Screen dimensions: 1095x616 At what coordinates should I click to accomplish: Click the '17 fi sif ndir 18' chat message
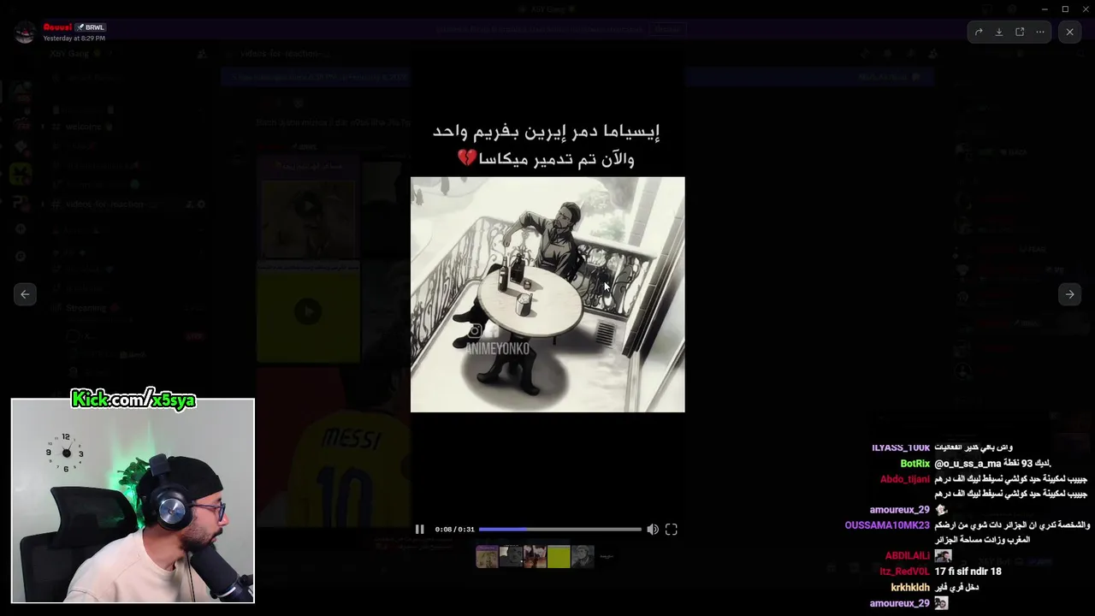tap(968, 572)
